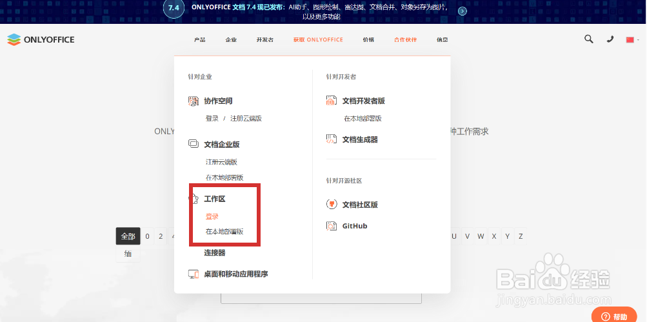Open the 产品 menu
Image resolution: width=647 pixels, height=322 pixels.
coord(200,39)
